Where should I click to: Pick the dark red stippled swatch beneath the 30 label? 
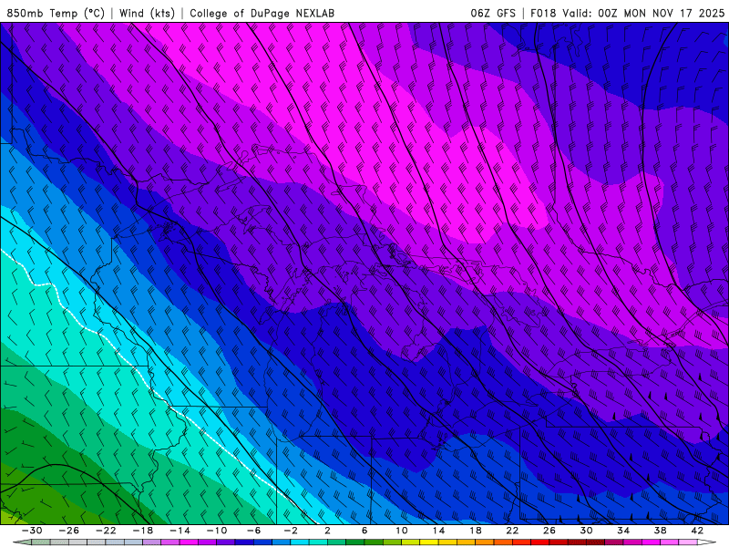coord(595,542)
